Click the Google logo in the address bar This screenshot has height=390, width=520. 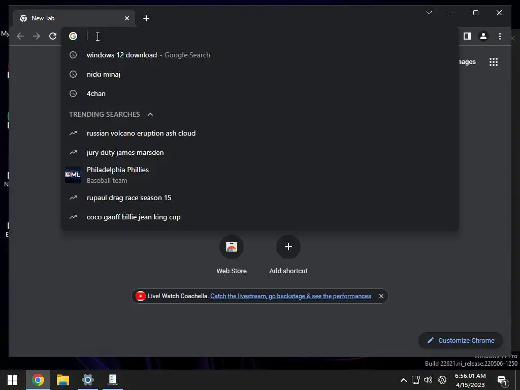pos(73,36)
